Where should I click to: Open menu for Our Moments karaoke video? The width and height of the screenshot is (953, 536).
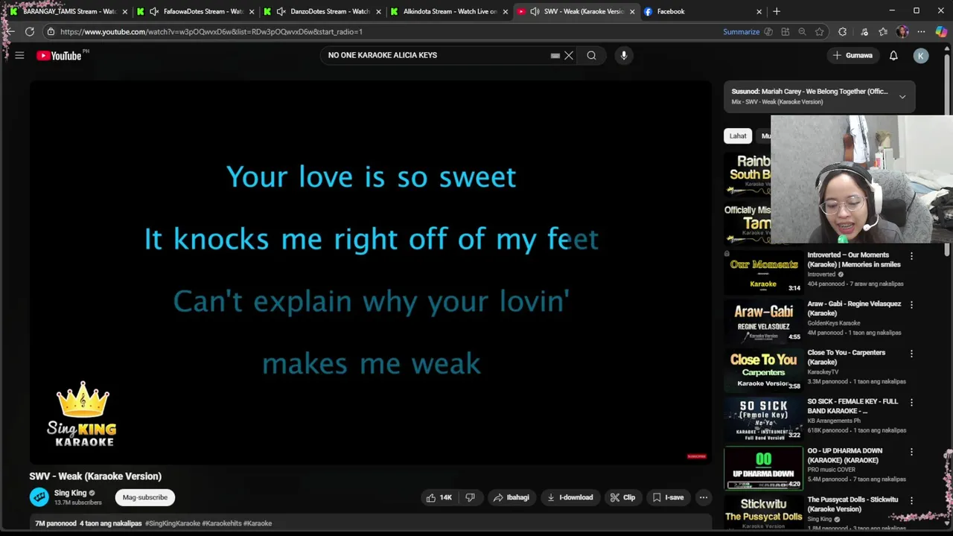pos(911,256)
